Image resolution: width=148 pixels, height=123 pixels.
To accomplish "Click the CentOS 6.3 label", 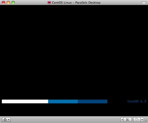I will point(137,101).
